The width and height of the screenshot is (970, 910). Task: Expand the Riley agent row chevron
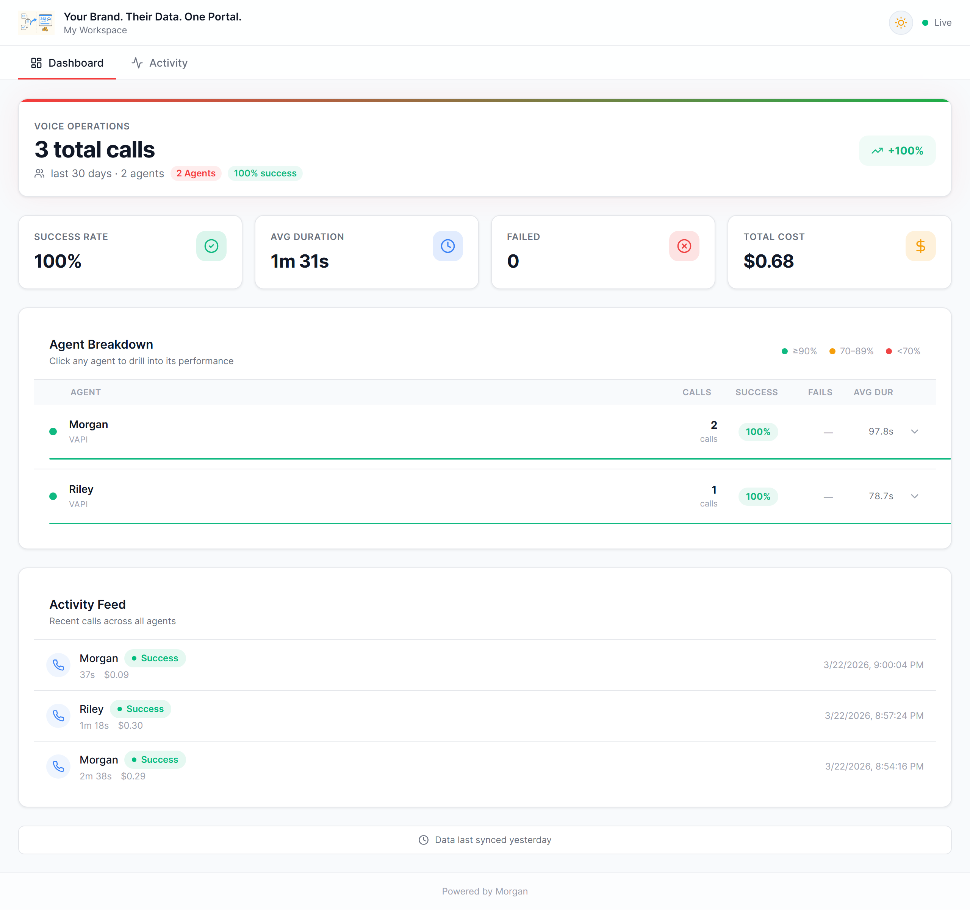tap(914, 496)
